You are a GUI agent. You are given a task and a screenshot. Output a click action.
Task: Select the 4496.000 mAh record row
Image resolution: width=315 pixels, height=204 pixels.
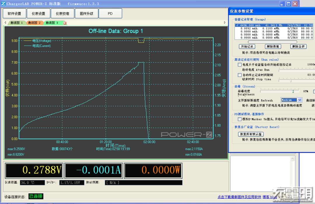[274, 25]
